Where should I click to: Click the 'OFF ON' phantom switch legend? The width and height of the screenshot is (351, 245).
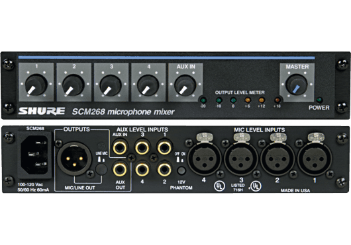pos(180,154)
